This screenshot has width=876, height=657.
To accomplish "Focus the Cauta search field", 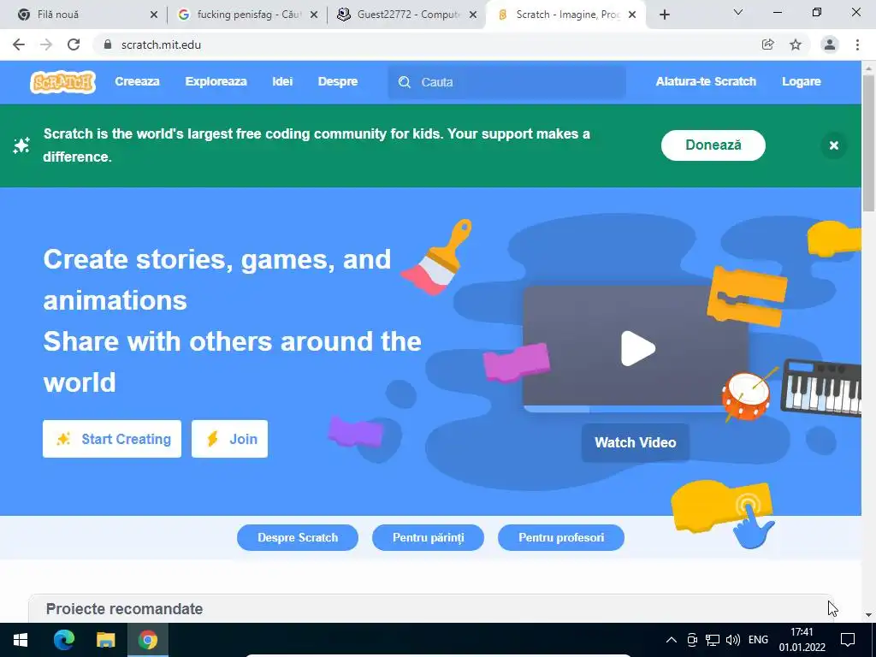I will (x=506, y=82).
